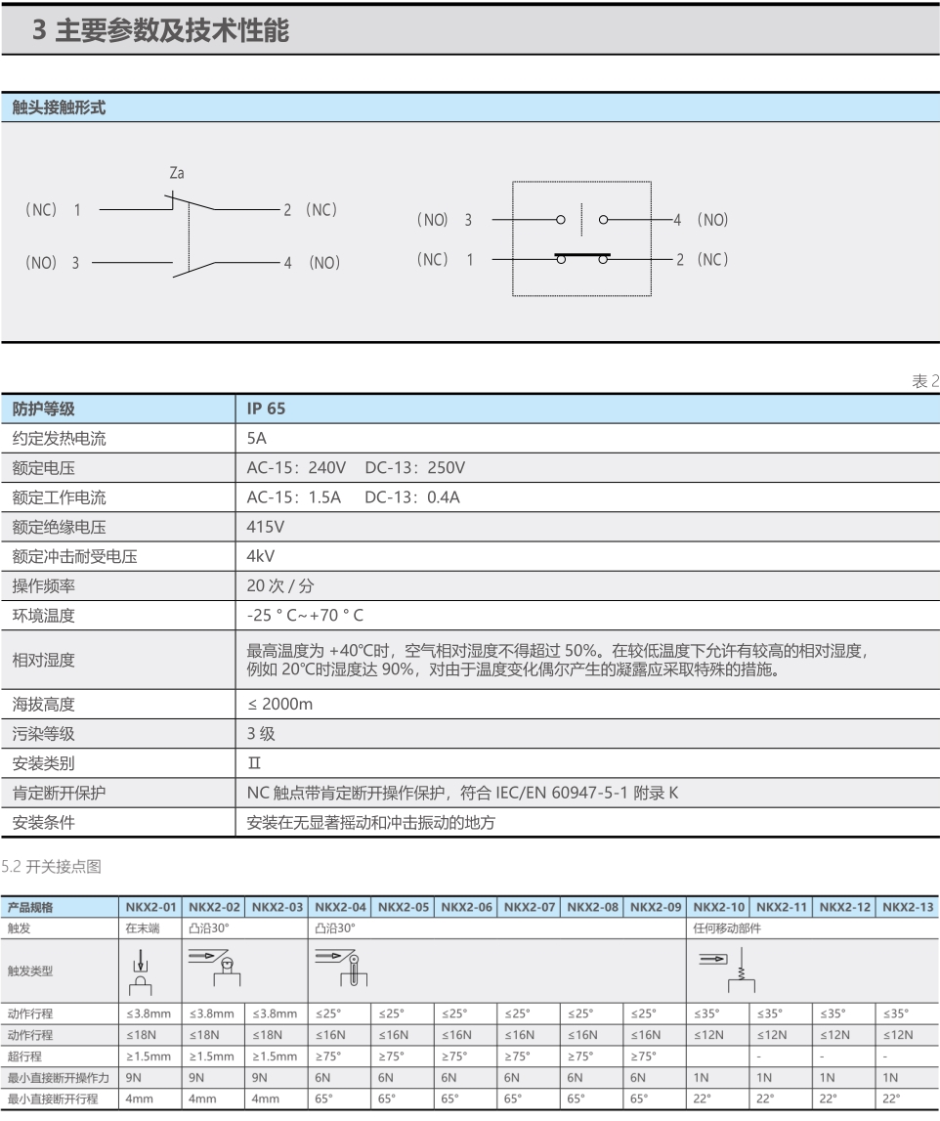Click the 海拔高度 row label
Viewport: 940px width, 1121px height.
click(x=44, y=705)
